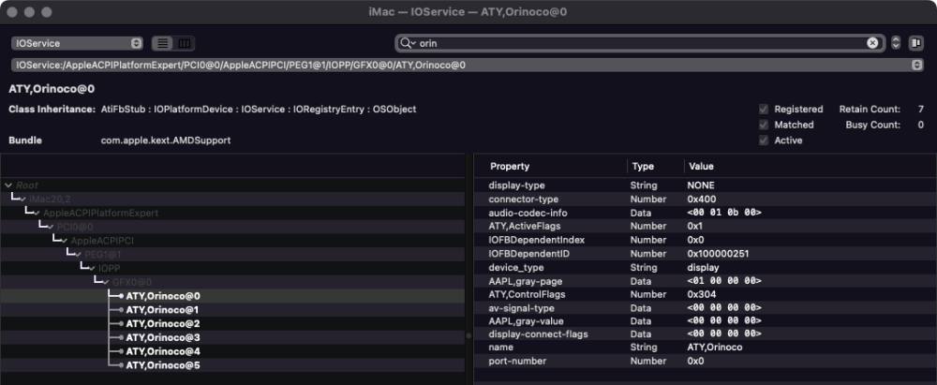Close the window with red button
Viewport: 937px width, 385px height.
[x=12, y=12]
